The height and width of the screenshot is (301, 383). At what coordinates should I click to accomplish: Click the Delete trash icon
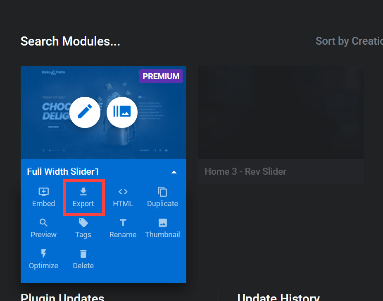point(83,254)
